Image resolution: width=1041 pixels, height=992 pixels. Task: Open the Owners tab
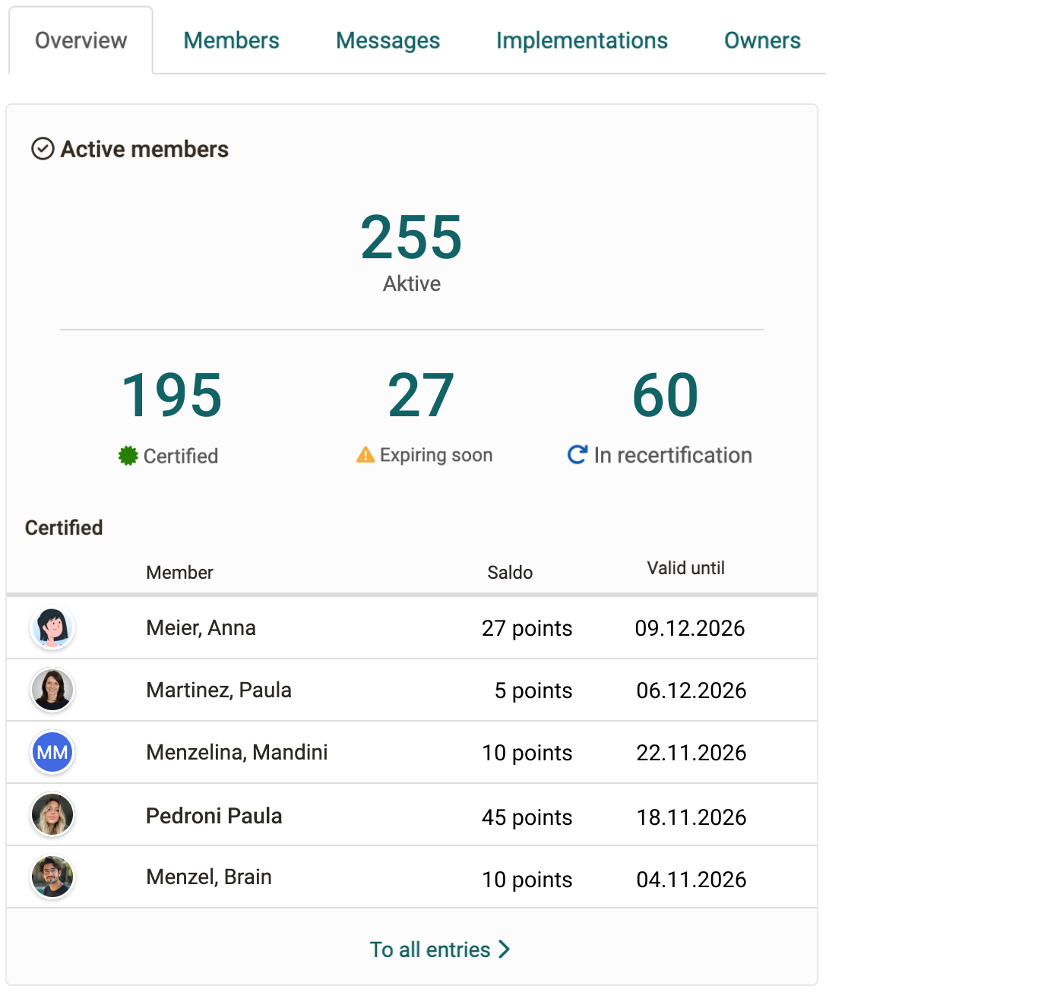[762, 40]
